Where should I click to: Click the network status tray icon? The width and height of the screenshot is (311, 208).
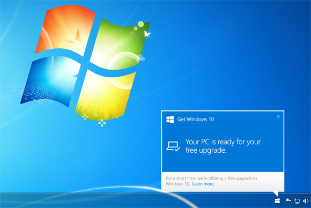297,201
